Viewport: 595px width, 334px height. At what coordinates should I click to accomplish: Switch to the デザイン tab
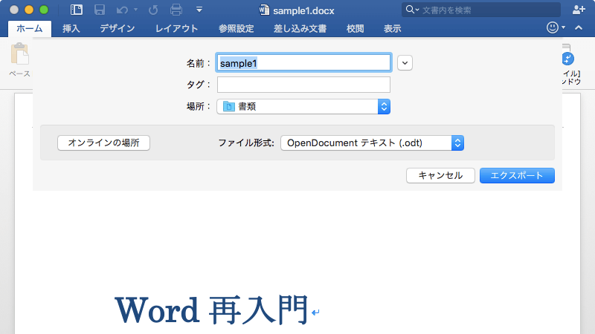click(x=118, y=29)
